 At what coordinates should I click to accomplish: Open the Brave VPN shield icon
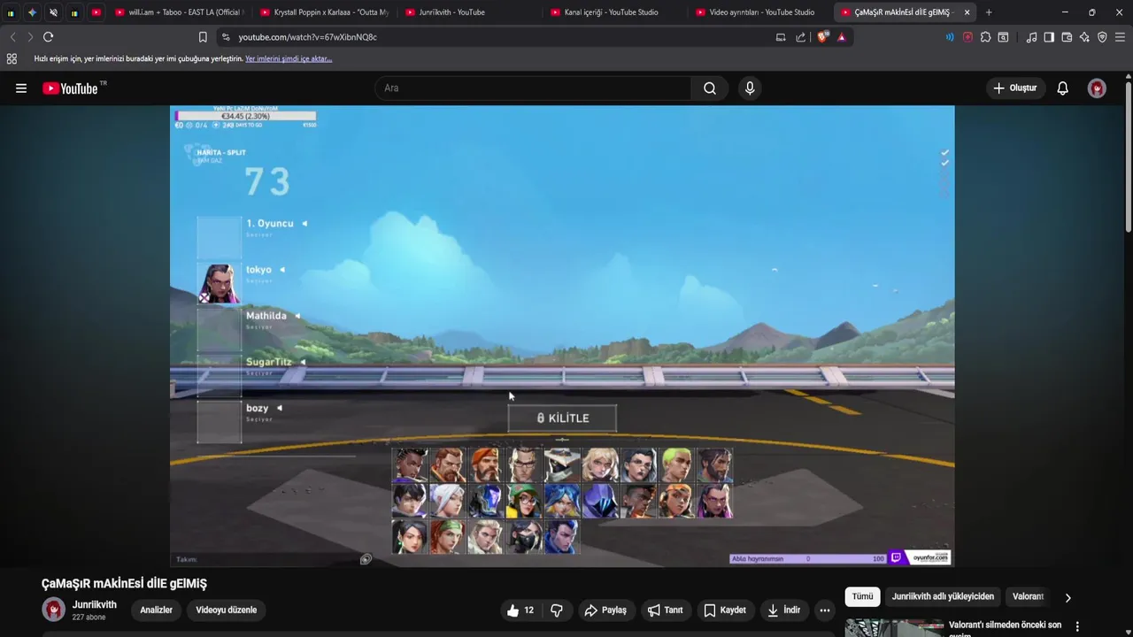tap(1102, 37)
